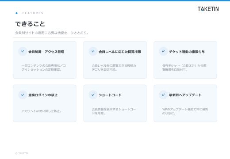Click the © TAKETIN footer copyright
230x159 pixels.
(22, 153)
